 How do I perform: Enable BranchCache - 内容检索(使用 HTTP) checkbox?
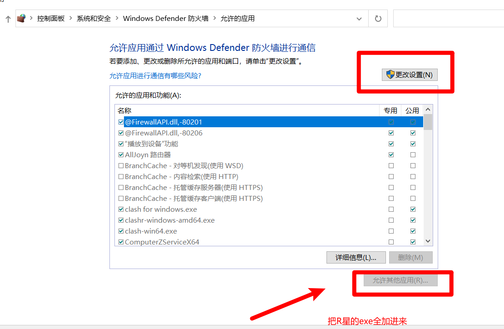point(121,177)
